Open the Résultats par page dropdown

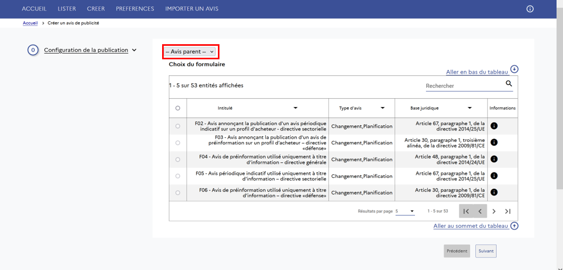tap(405, 211)
